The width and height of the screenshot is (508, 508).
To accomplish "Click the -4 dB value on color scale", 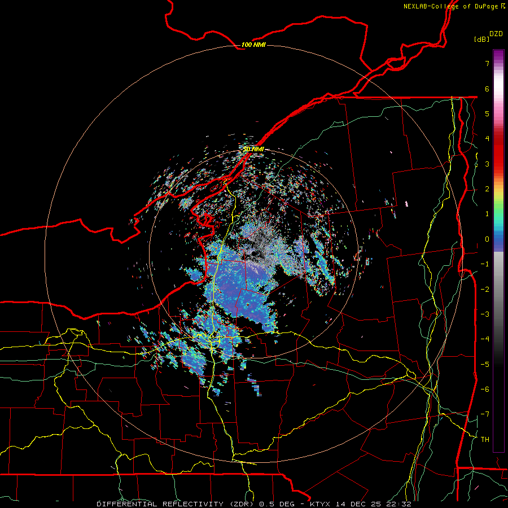I will 485,339.
